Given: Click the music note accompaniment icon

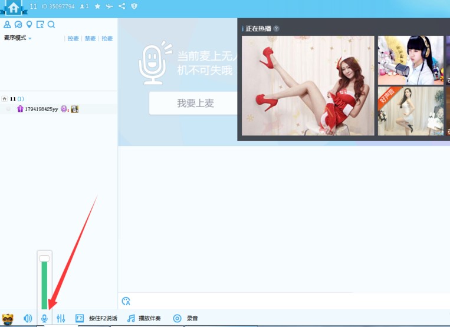Looking at the screenshot, I should tap(131, 318).
